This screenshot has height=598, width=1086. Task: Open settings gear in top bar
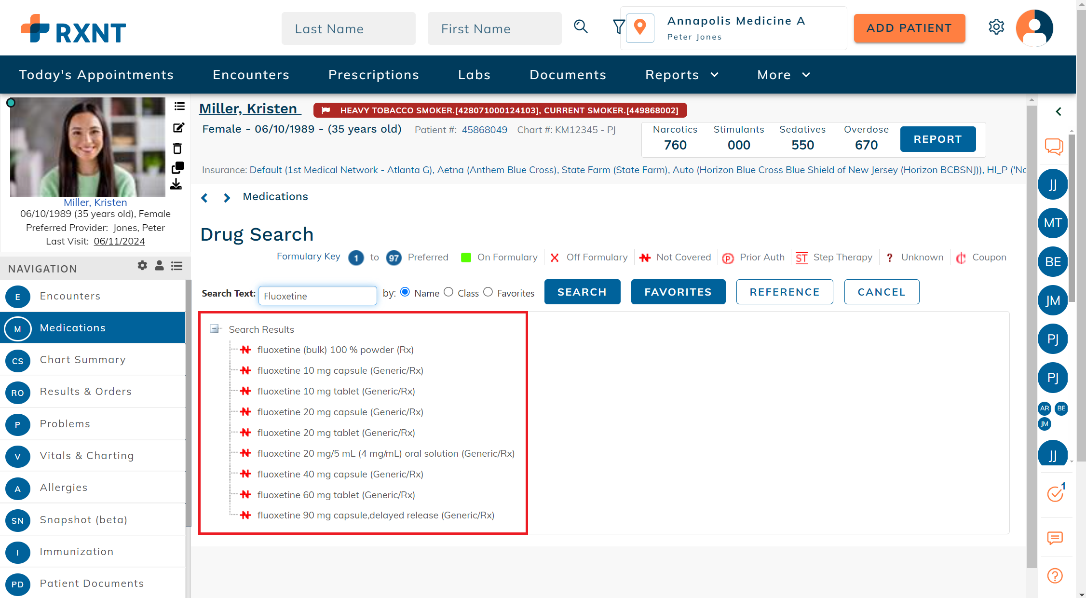(996, 27)
